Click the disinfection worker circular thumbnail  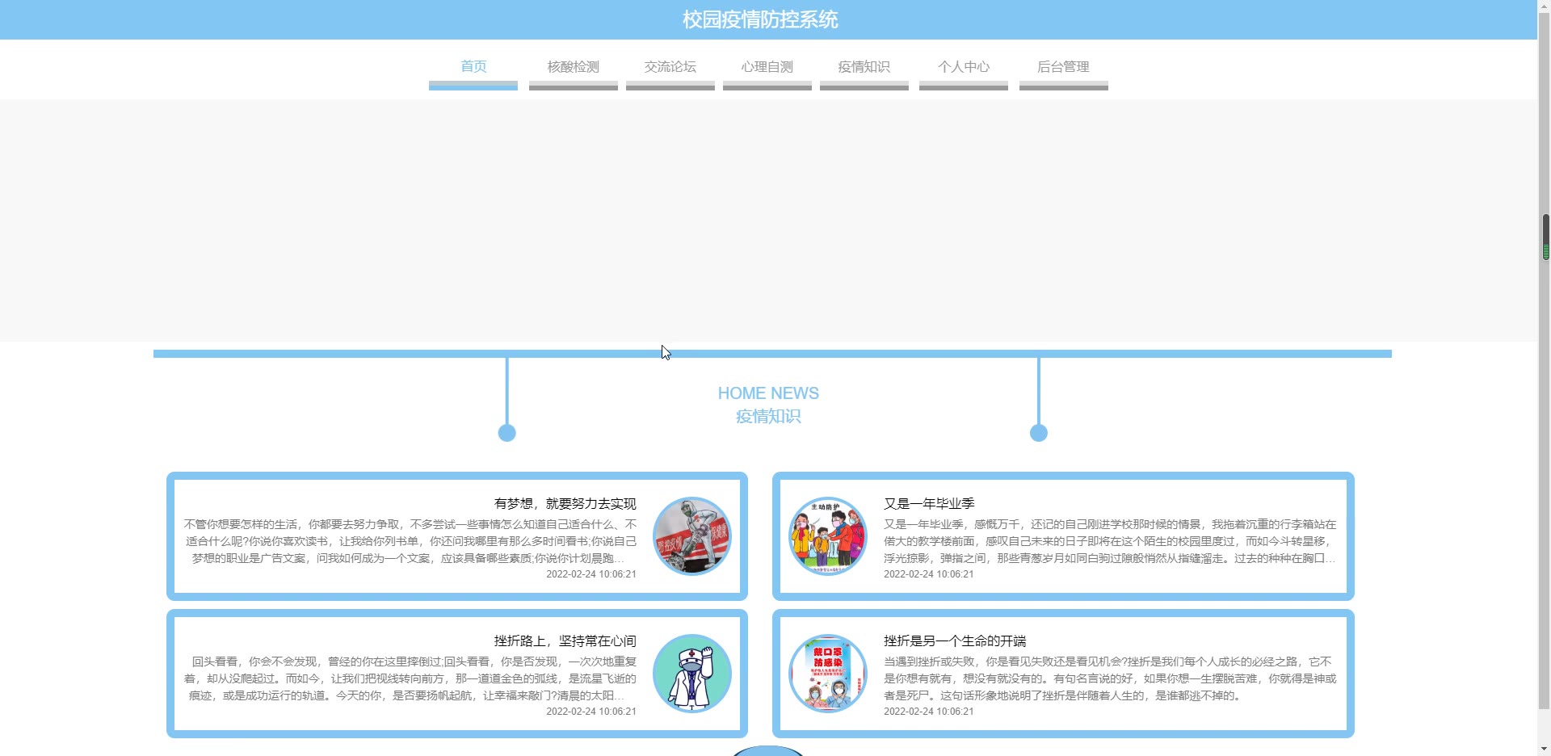pyautogui.click(x=692, y=536)
